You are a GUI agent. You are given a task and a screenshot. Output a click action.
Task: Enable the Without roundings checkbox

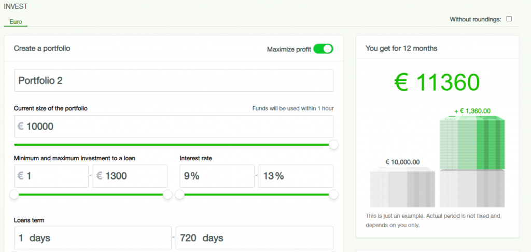click(509, 19)
